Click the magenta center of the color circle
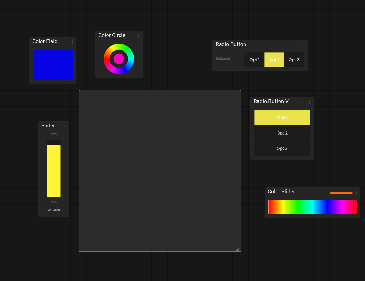 click(x=119, y=59)
